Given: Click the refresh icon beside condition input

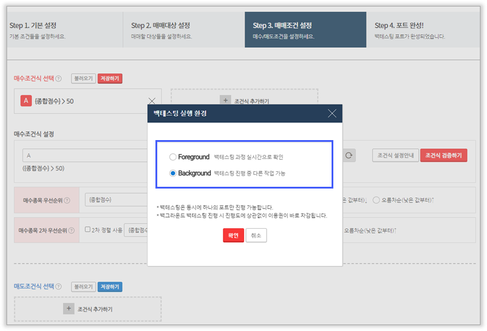Looking at the screenshot, I should 349,155.
